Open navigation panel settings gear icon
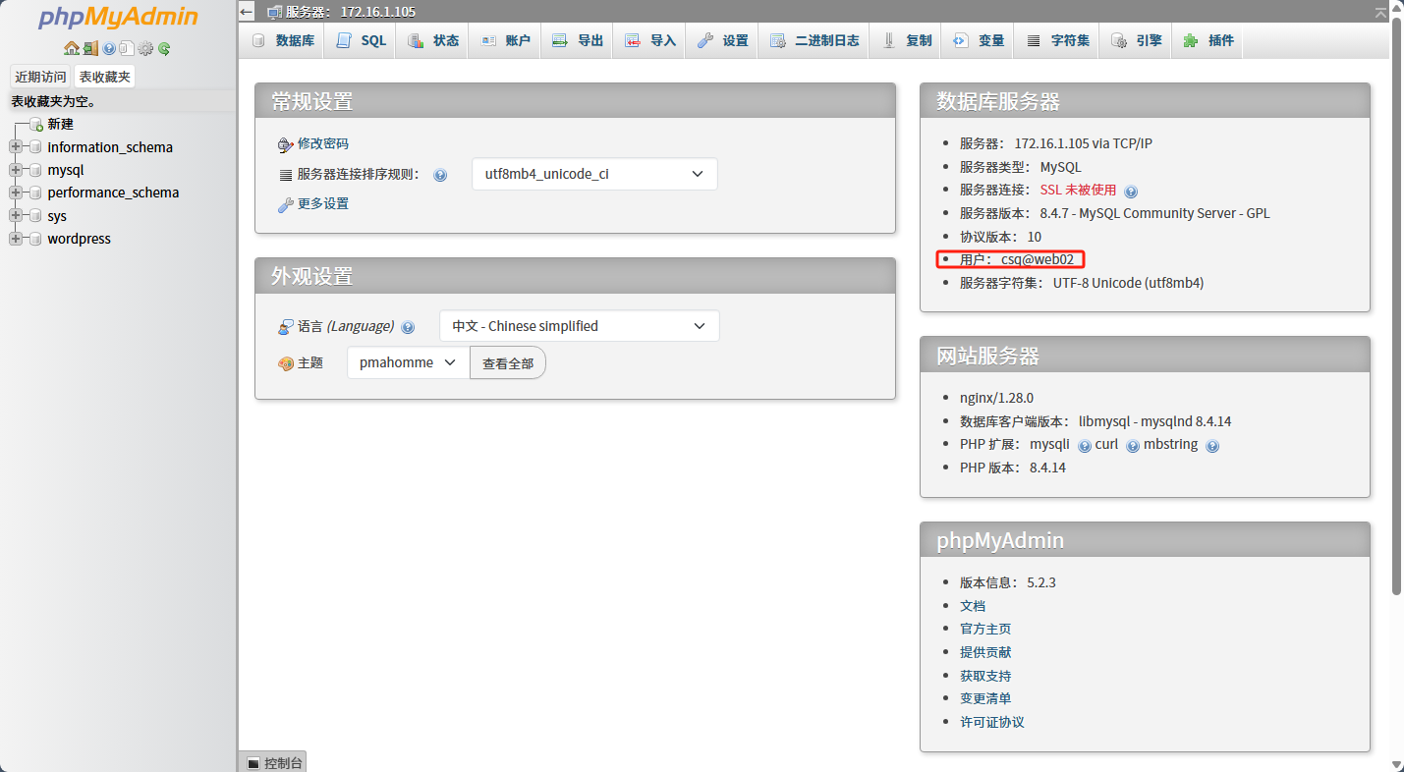1404x772 pixels. pos(145,48)
